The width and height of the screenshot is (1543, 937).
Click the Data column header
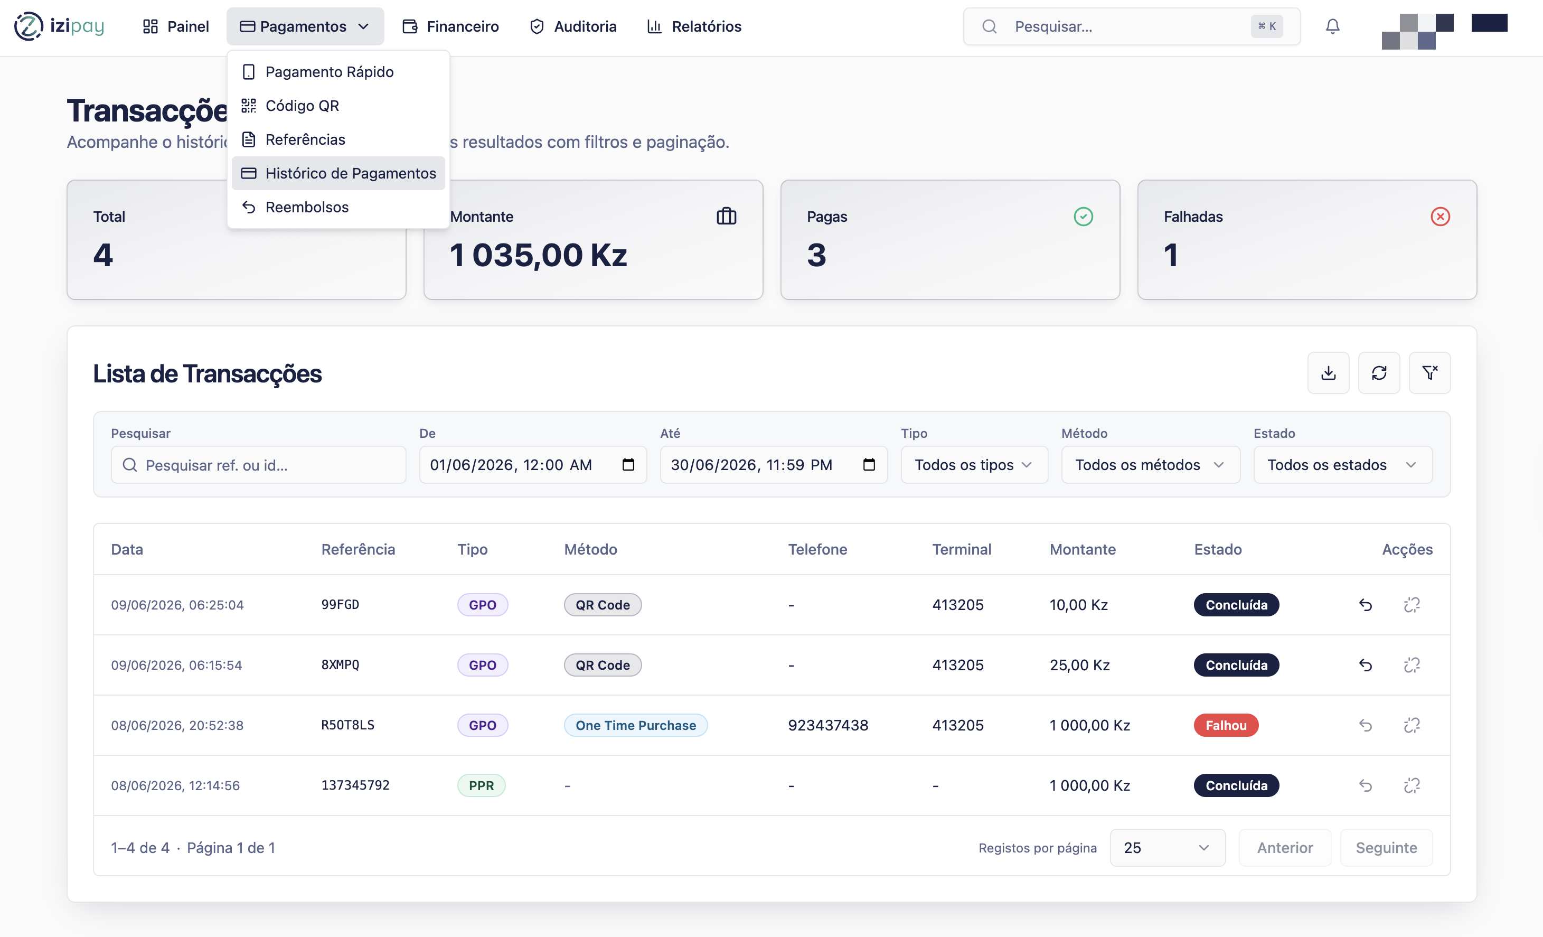(x=127, y=549)
